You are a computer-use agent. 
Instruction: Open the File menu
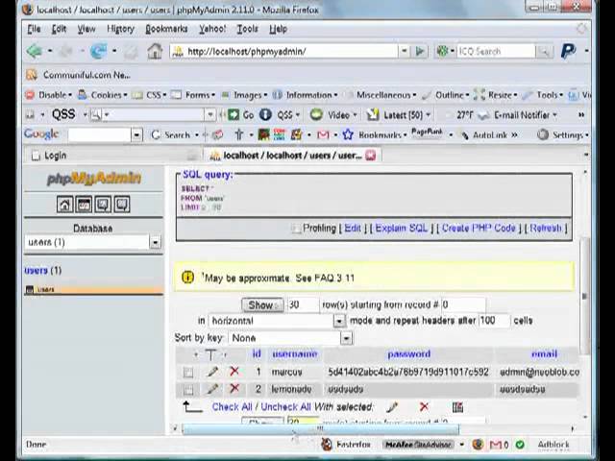(x=35, y=29)
